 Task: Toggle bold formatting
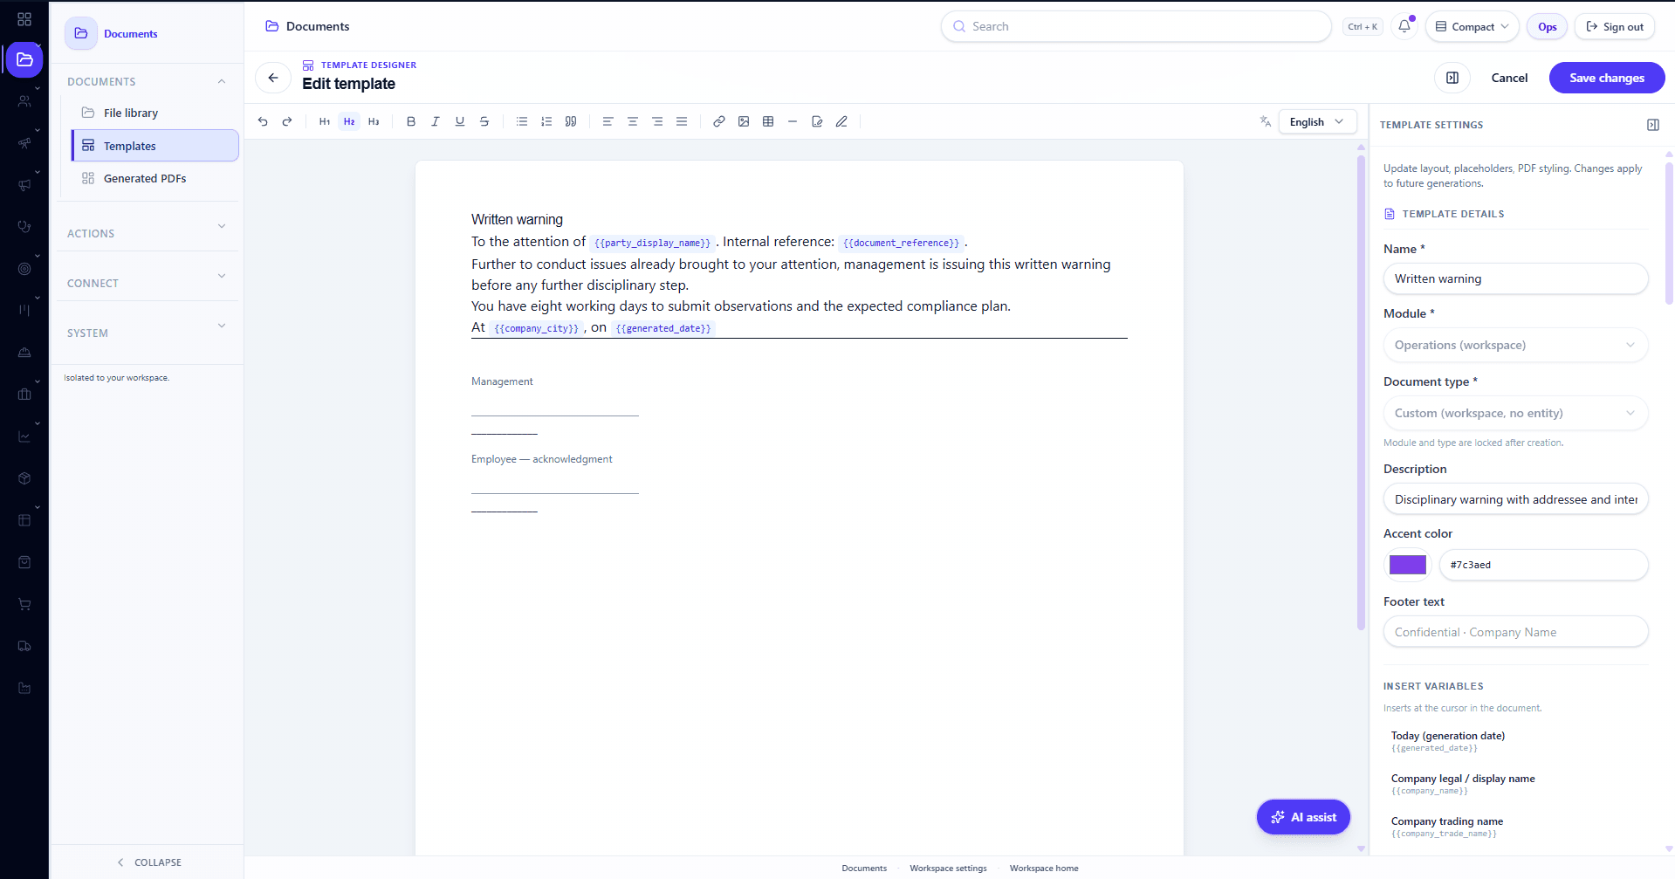(411, 121)
